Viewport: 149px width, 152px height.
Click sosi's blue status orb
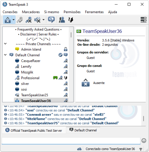(17, 89)
